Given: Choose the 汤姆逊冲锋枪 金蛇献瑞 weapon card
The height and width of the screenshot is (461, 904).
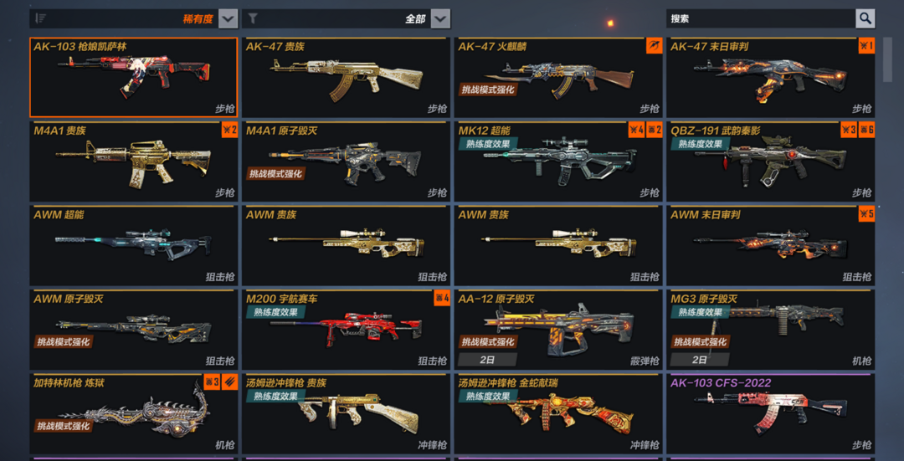Looking at the screenshot, I should [558, 414].
